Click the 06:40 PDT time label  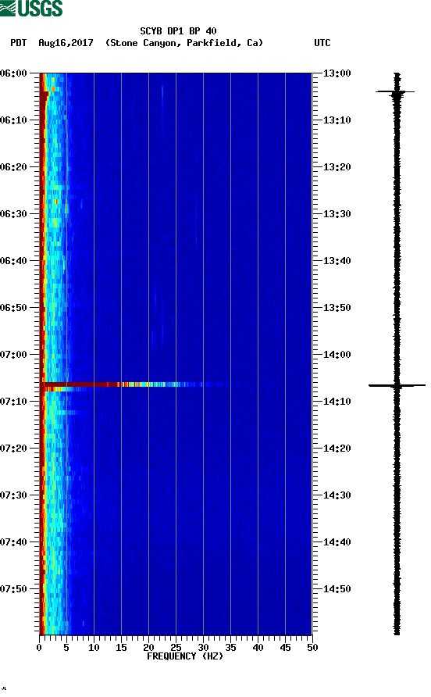point(14,261)
